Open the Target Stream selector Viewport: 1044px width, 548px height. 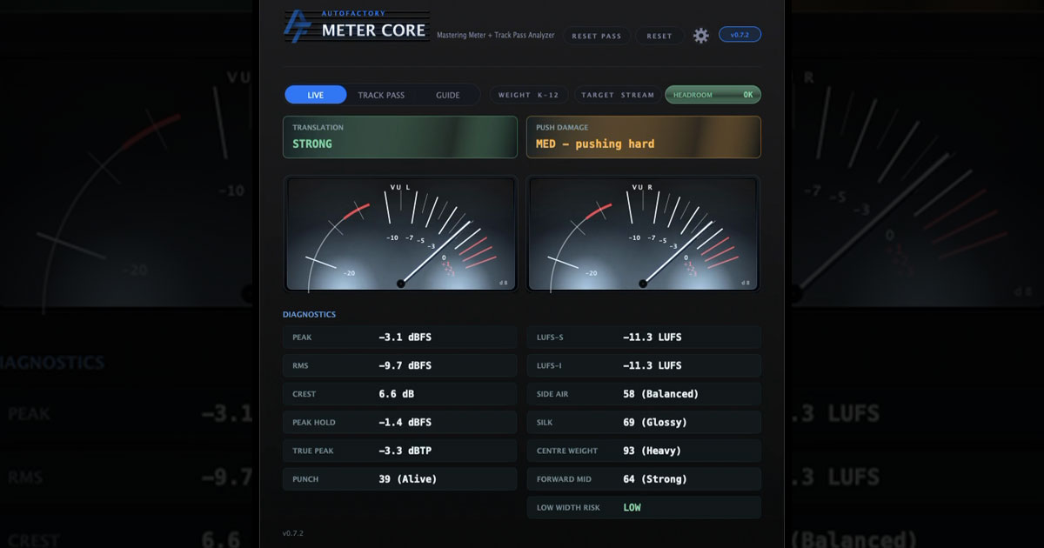618,95
